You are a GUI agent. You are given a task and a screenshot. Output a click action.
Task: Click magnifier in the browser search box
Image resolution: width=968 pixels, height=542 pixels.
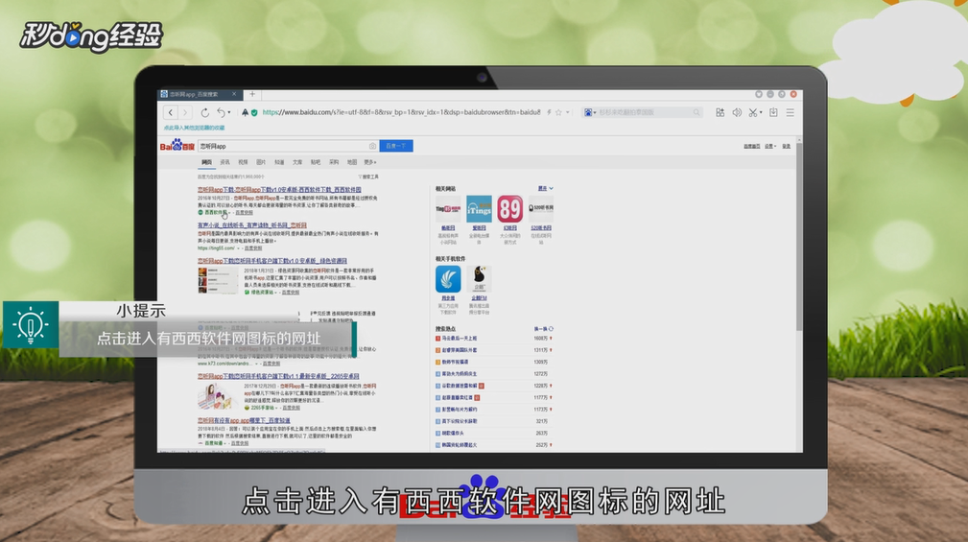(696, 112)
